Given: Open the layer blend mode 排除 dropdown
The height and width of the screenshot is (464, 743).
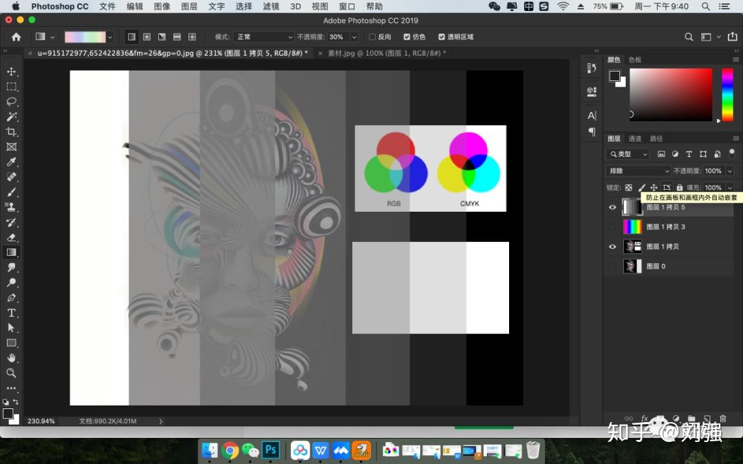Looking at the screenshot, I should [638, 171].
